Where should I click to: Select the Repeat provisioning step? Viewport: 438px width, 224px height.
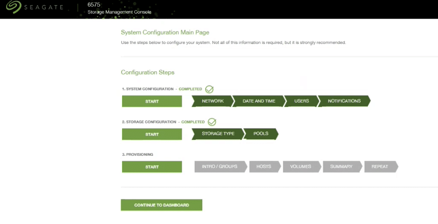click(381, 166)
